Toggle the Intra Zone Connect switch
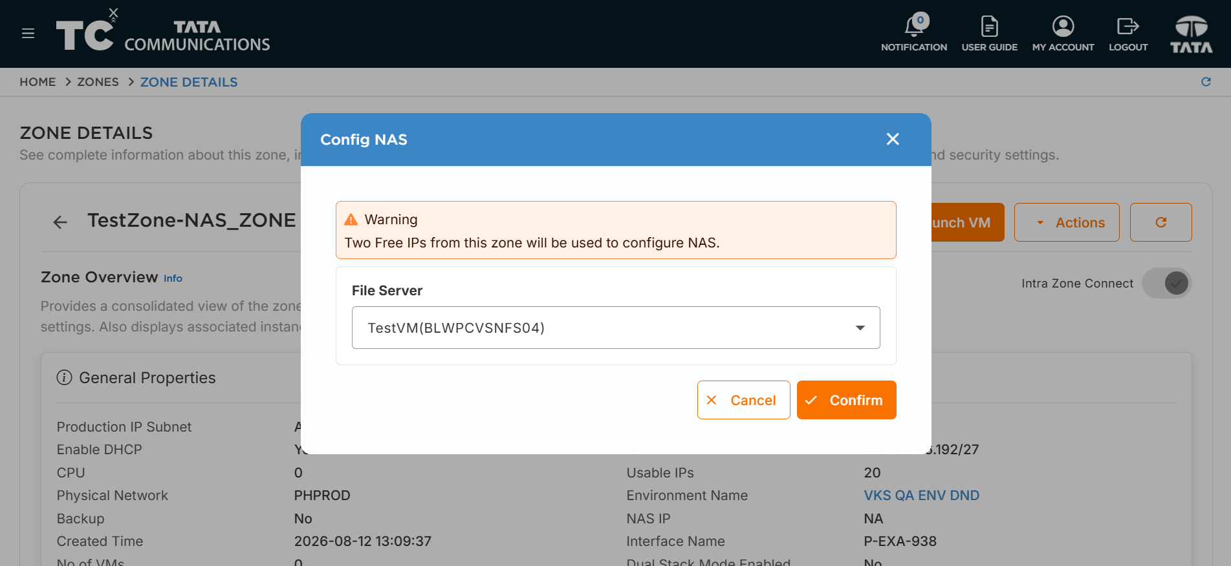Image resolution: width=1231 pixels, height=566 pixels. point(1167,283)
